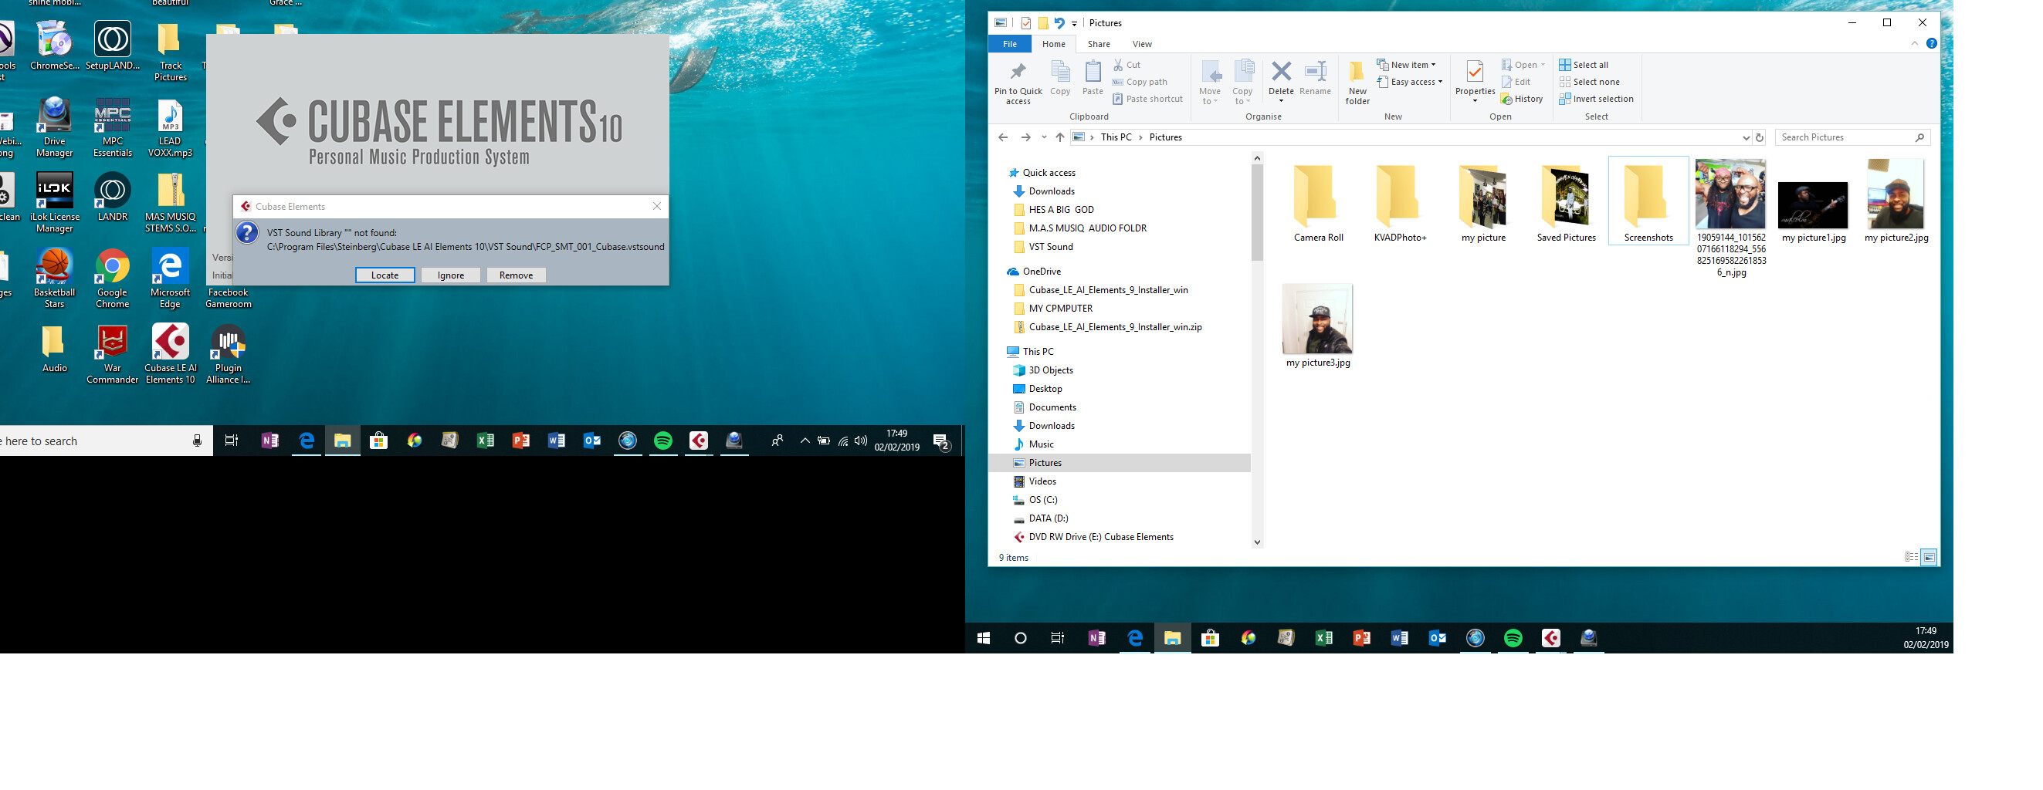The image size is (2043, 790).
Task: Select OneDrive in the navigation pane
Action: (1042, 271)
